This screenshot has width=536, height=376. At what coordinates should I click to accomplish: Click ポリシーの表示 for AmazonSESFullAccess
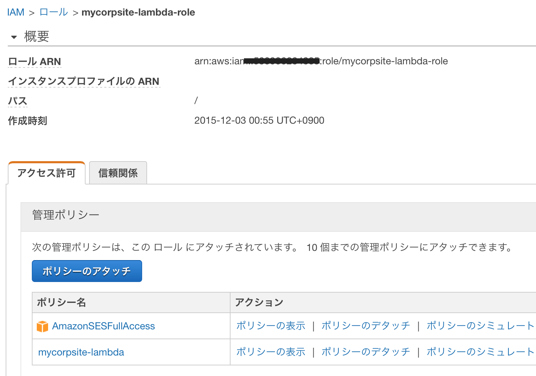click(270, 325)
